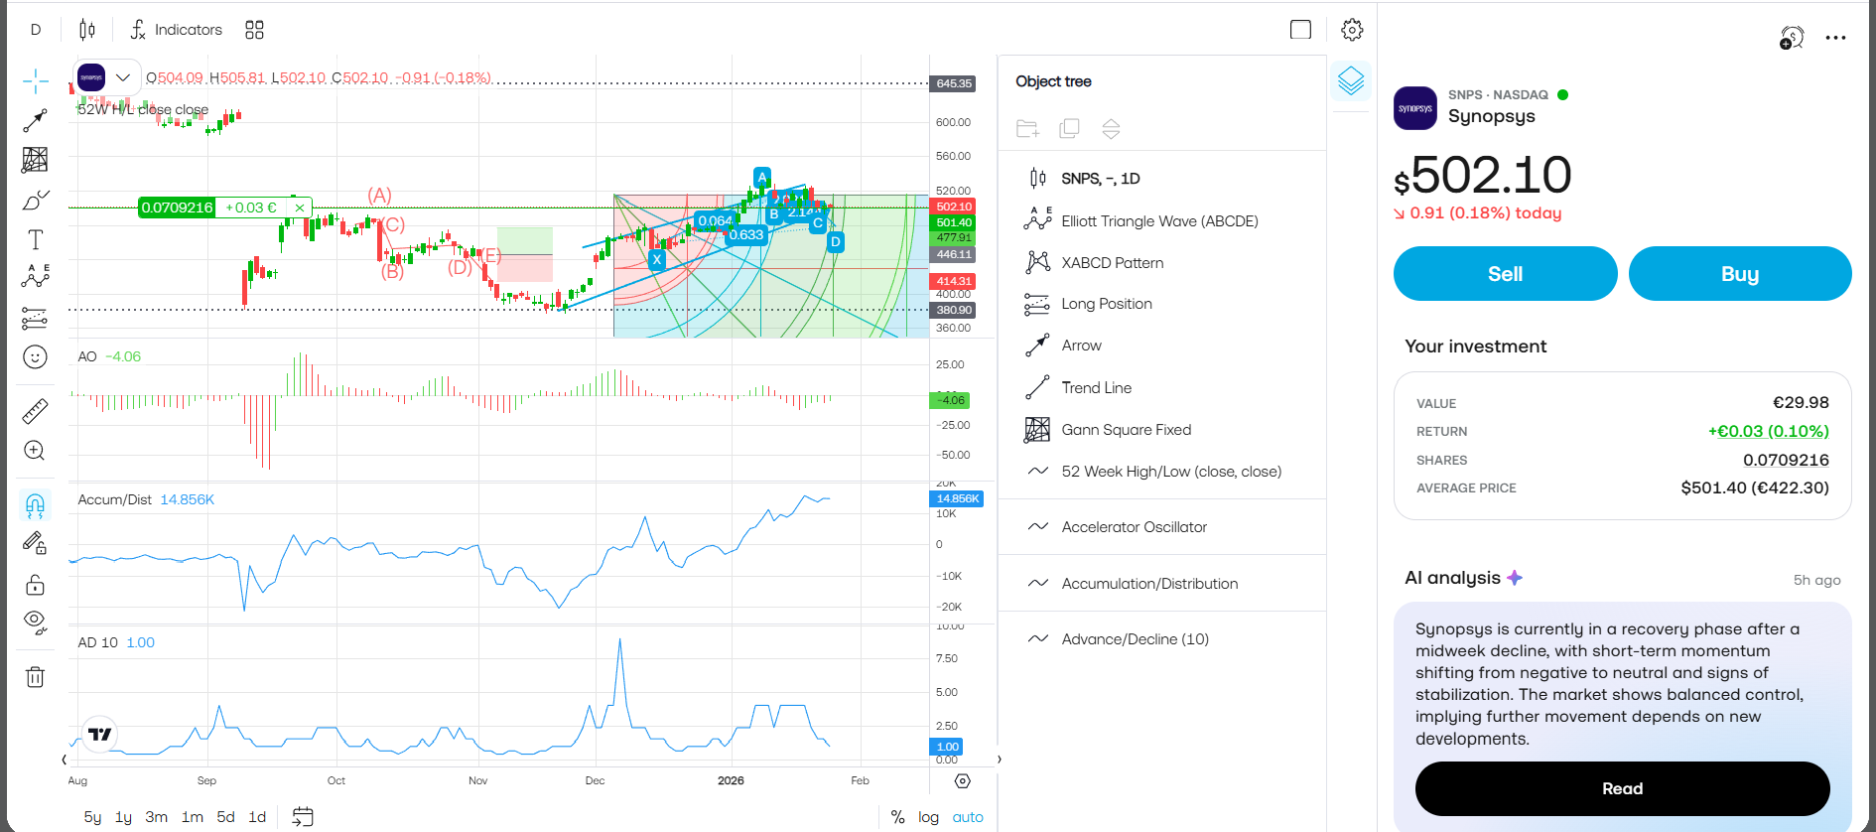Toggle hide all drawings eye icon
1876x832 pixels.
35,623
